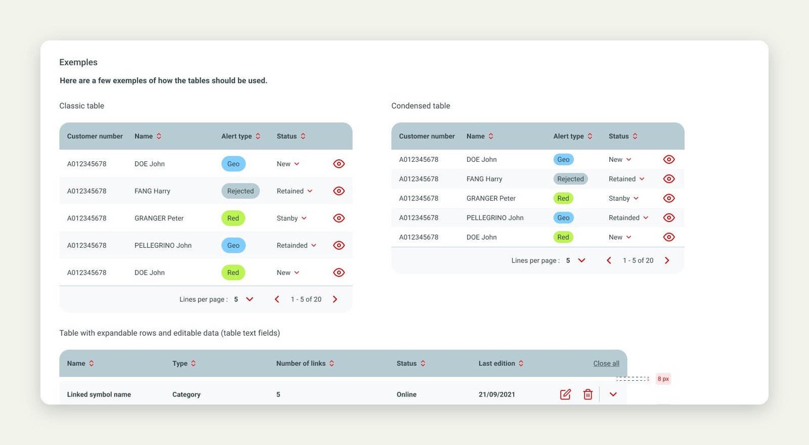Image resolution: width=809 pixels, height=445 pixels.
Task: Sort Condensed table by Status column
Action: (635, 136)
